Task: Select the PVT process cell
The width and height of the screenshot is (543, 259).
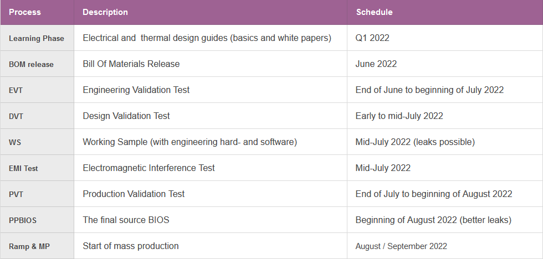Action: click(16, 194)
